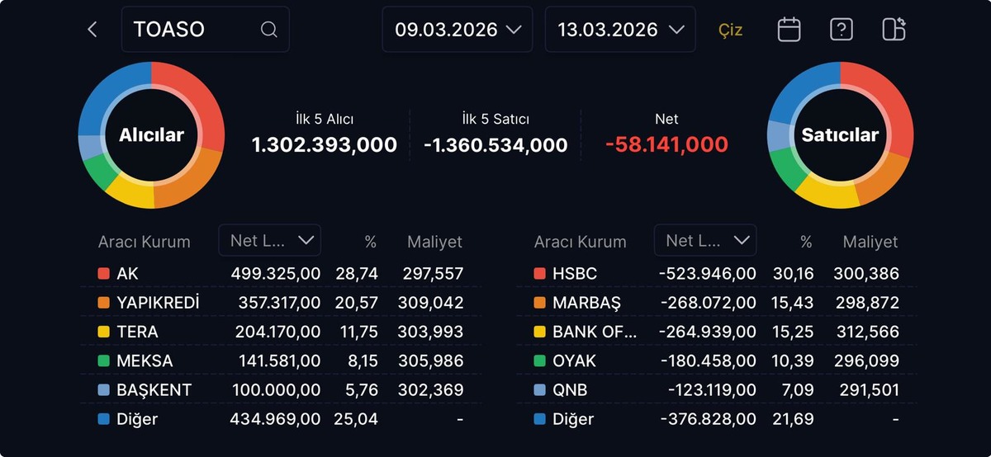Select the BANK OF... seller row
The width and height of the screenshot is (991, 457).
[716, 332]
